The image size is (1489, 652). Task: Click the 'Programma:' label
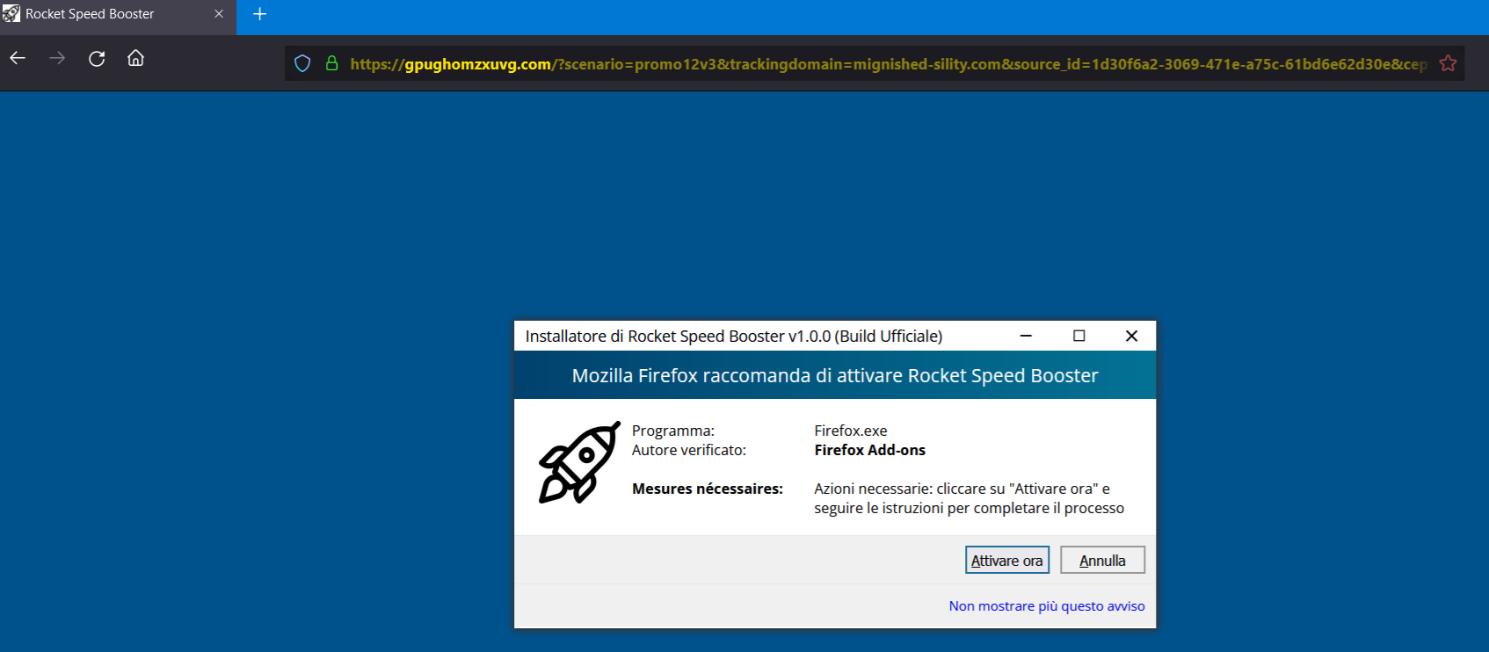pos(673,431)
